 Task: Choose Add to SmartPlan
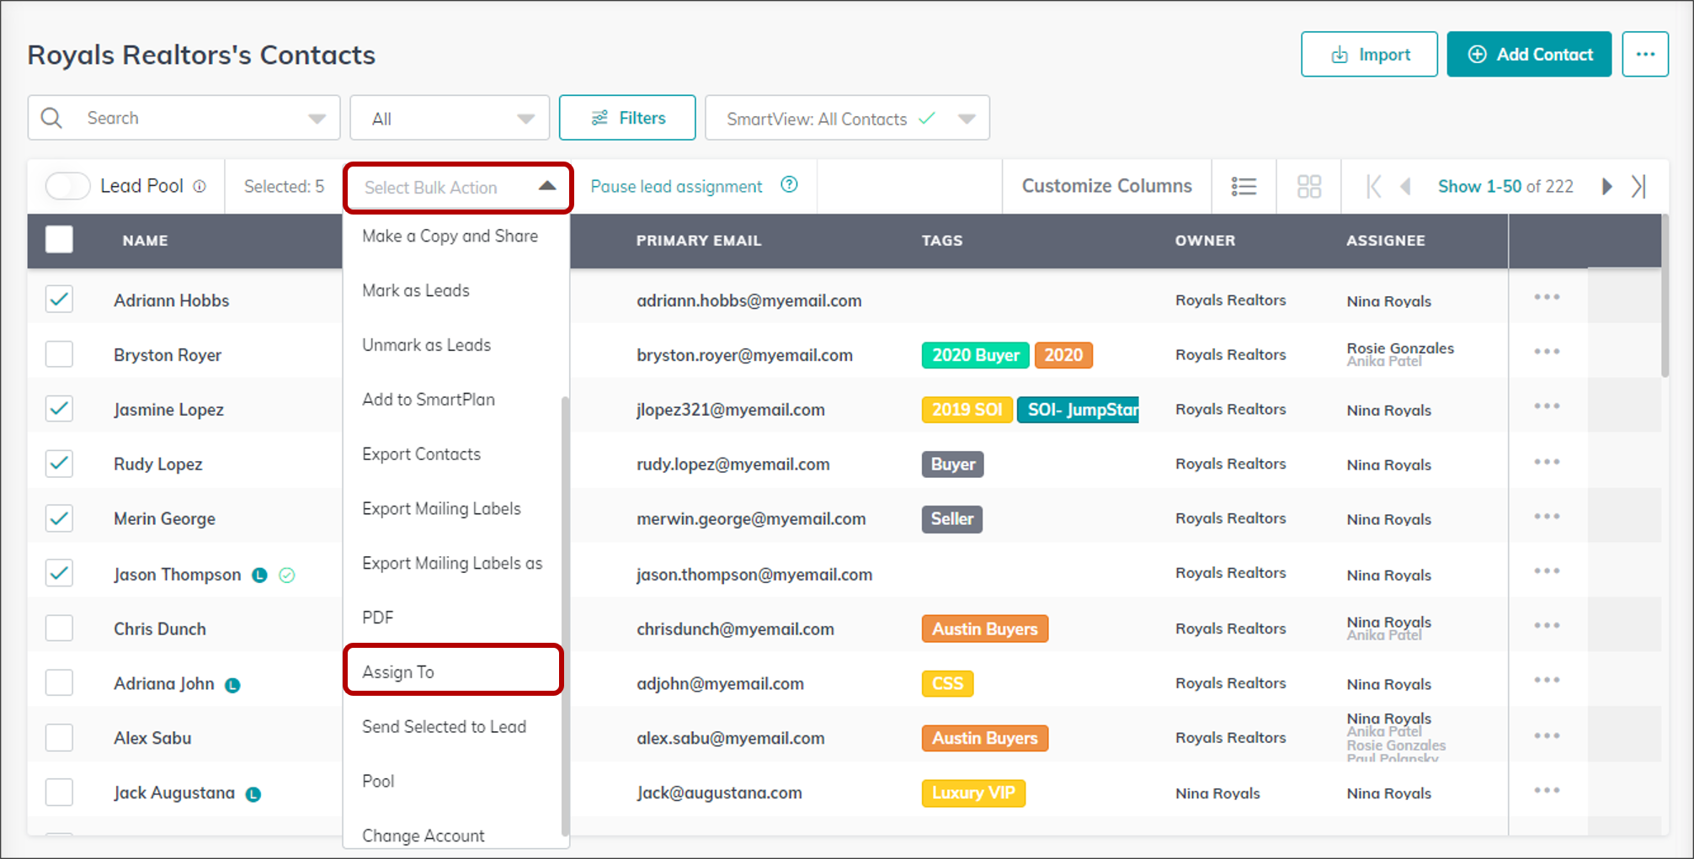[x=429, y=400]
